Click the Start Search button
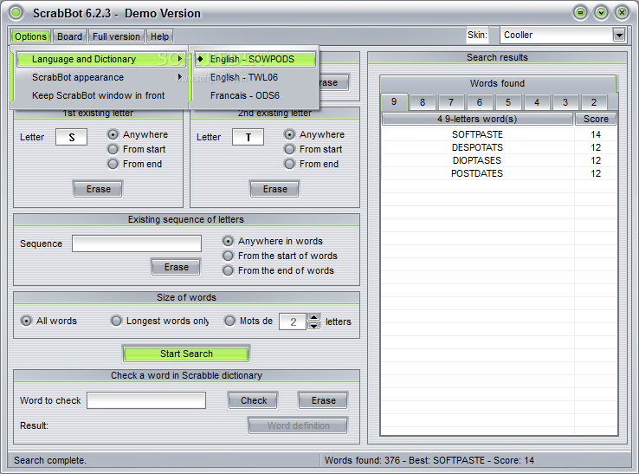 coord(186,354)
